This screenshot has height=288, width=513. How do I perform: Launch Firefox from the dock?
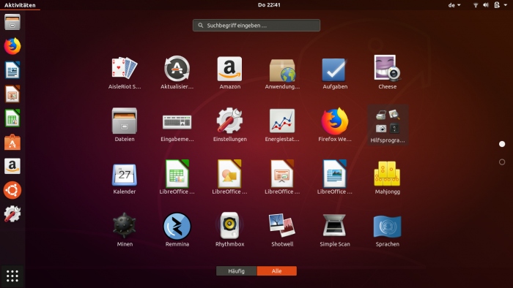(x=12, y=46)
